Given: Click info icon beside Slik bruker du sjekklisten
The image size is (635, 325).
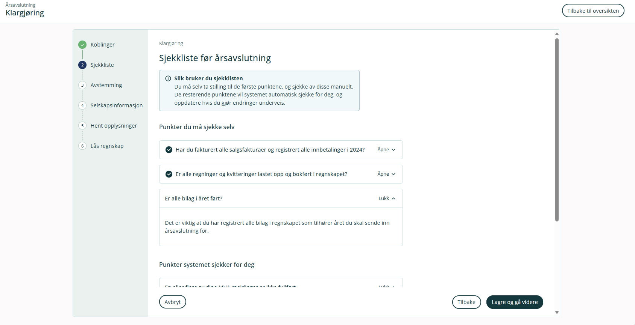Looking at the screenshot, I should pos(168,78).
